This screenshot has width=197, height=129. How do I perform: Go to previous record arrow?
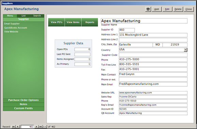point(18,127)
